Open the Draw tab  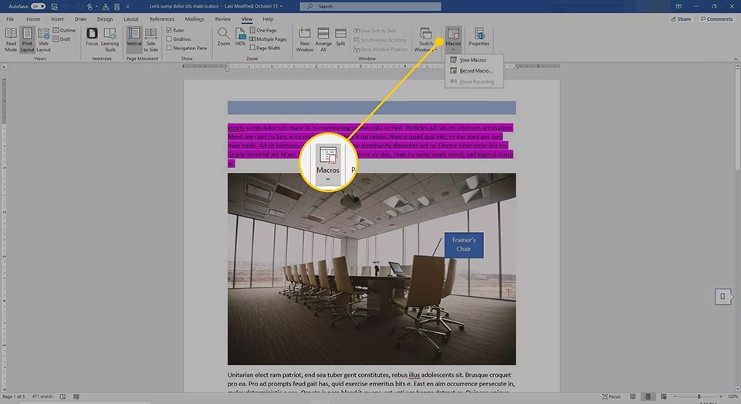[81, 19]
